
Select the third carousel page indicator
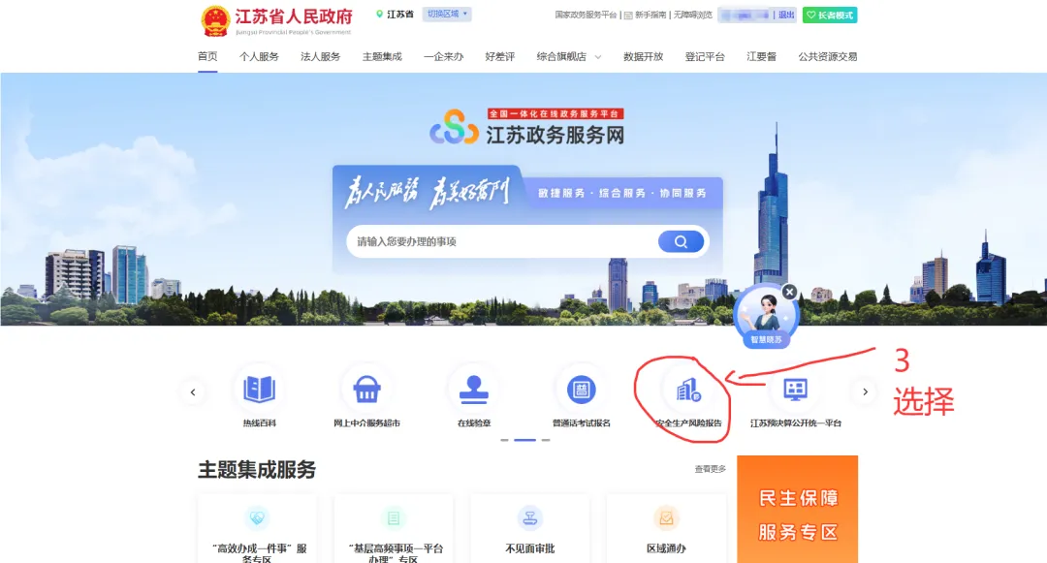click(546, 440)
